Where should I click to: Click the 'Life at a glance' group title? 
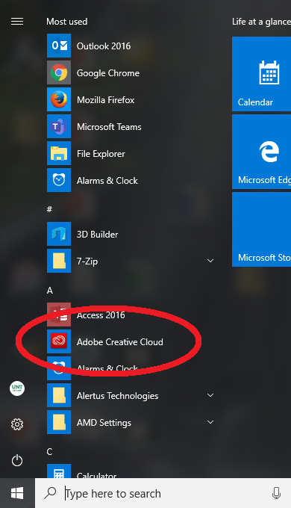tap(261, 22)
